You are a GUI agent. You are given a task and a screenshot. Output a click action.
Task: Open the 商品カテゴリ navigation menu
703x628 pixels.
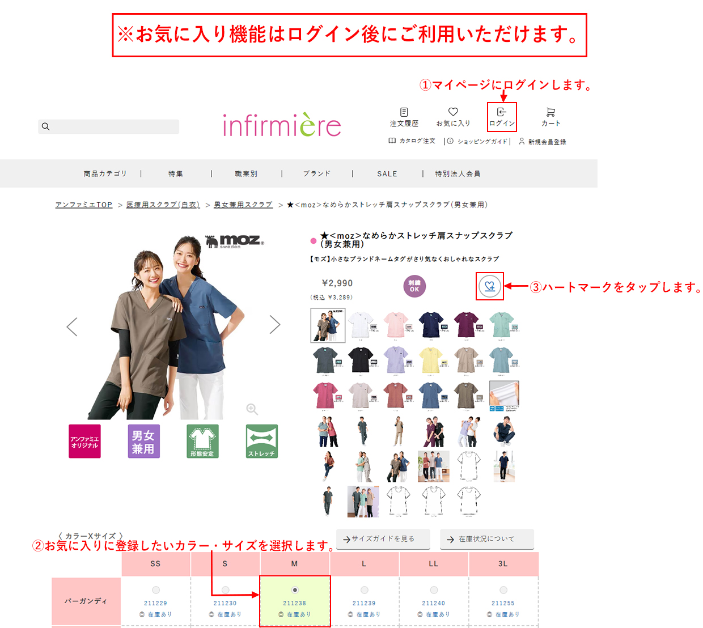pos(105,173)
